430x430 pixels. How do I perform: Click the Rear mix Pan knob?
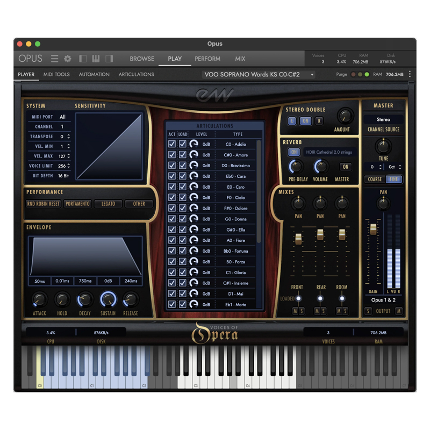320,203
